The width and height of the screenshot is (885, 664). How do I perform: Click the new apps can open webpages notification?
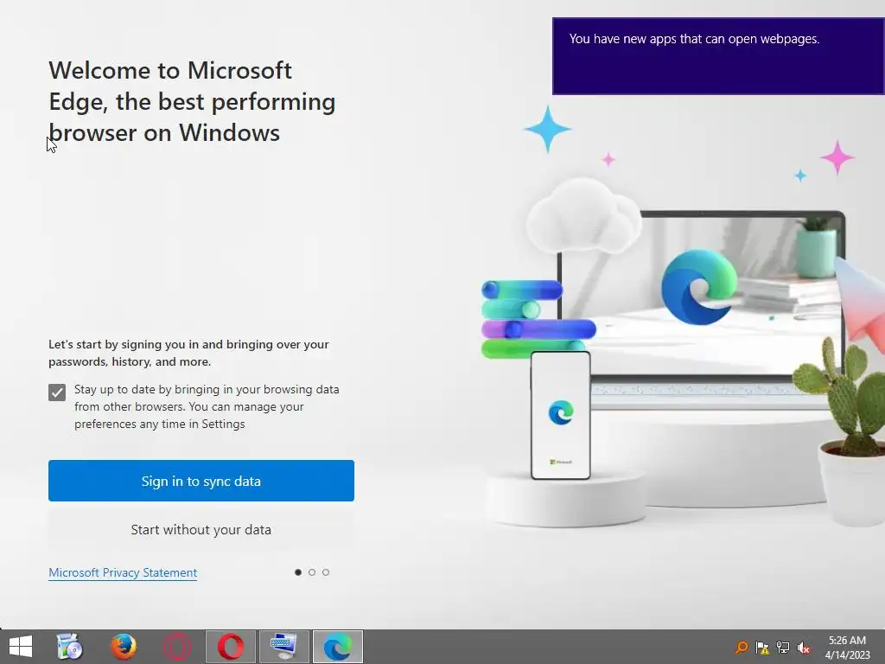pos(718,56)
